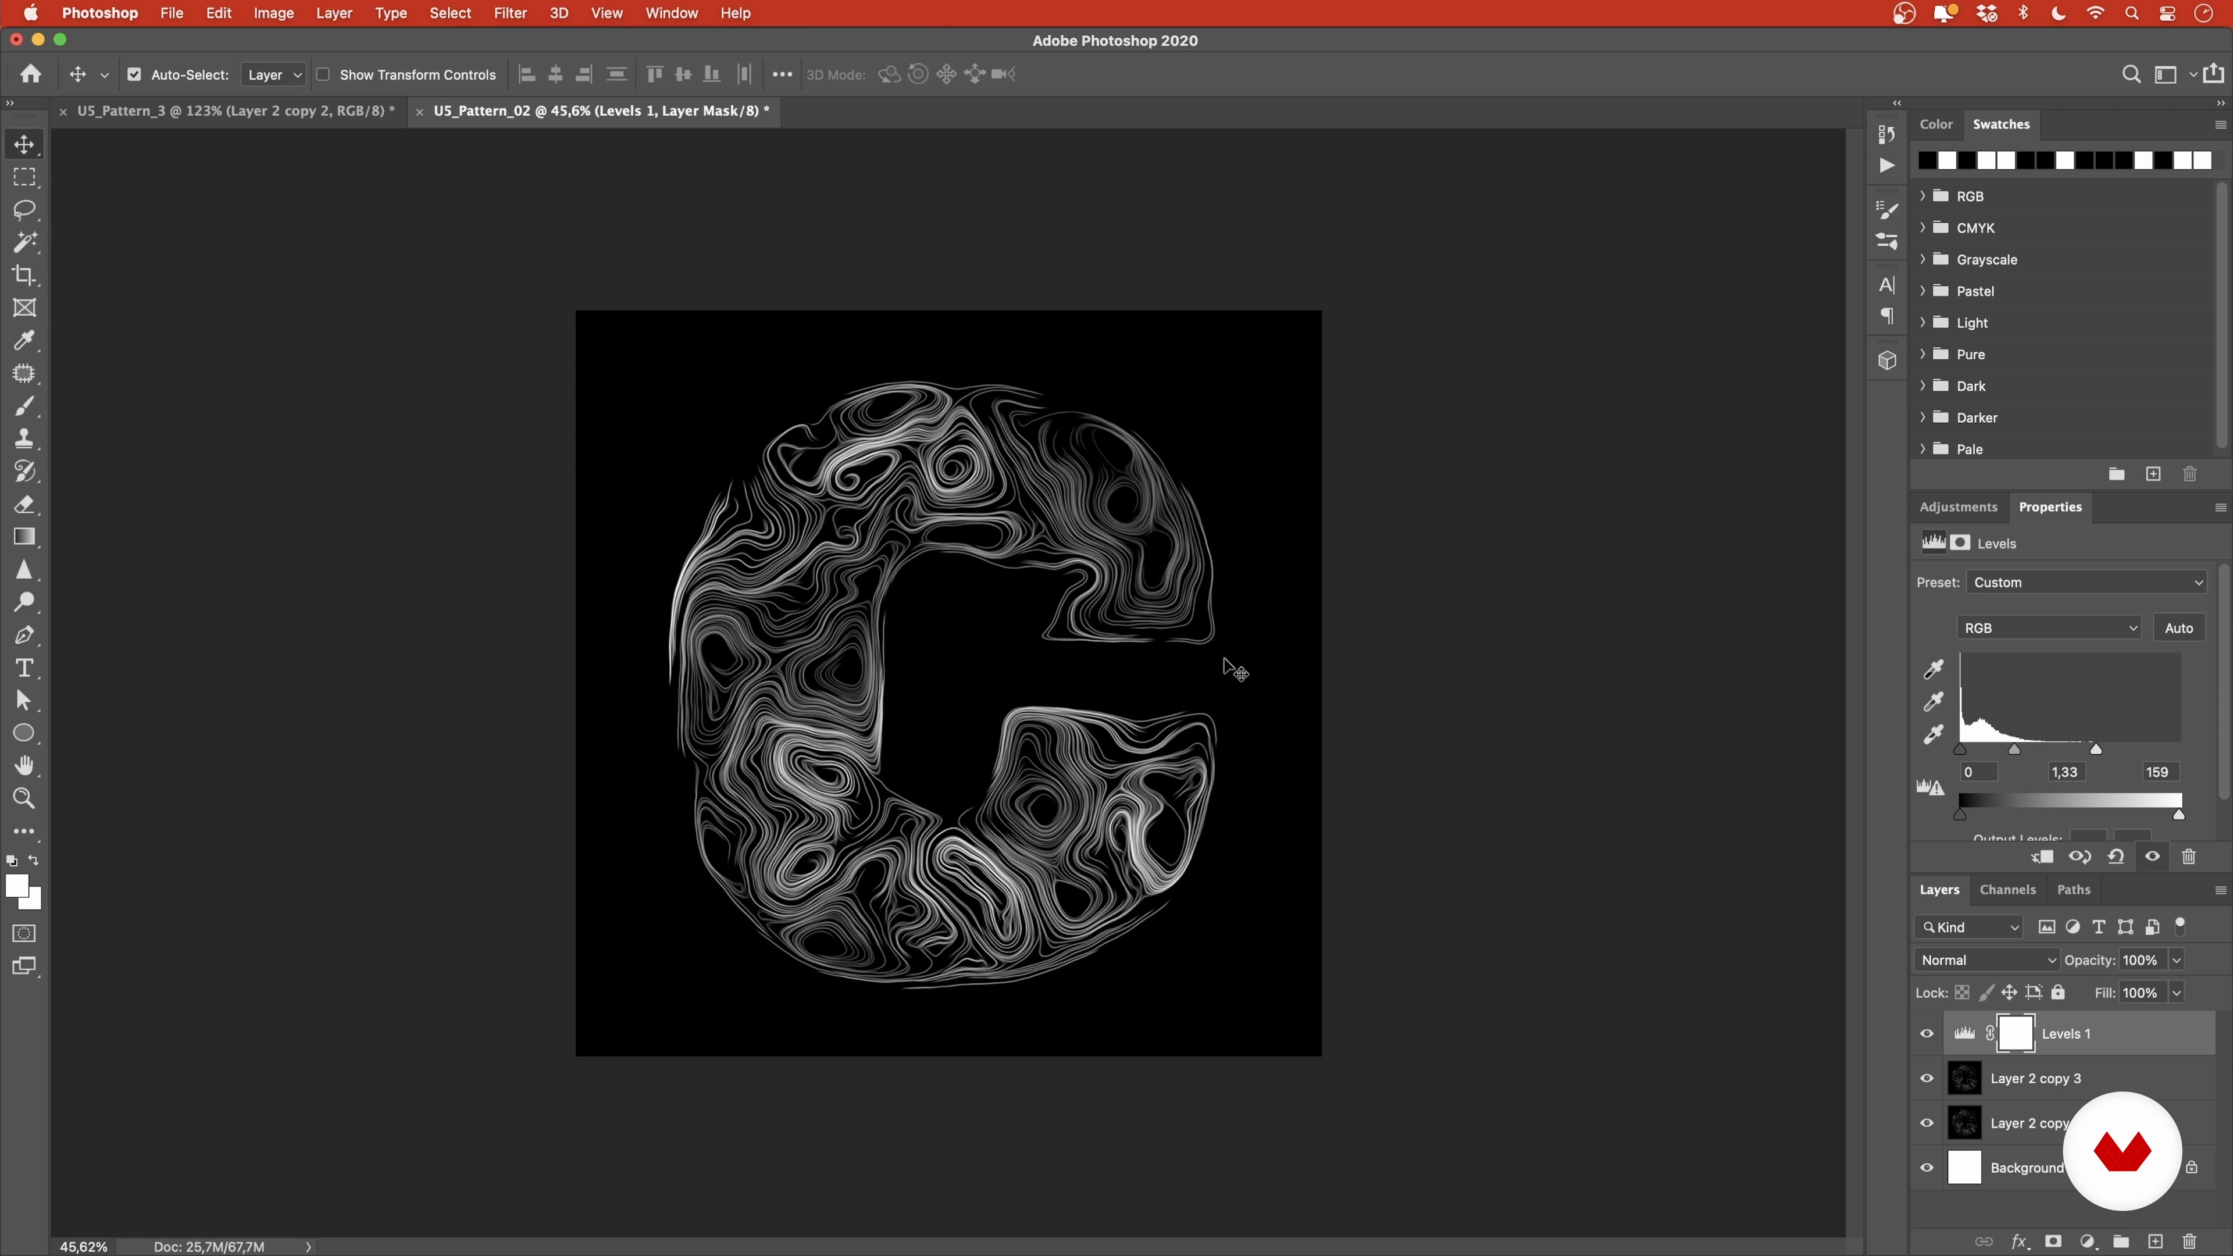Enable Show Transform Controls checkbox
Screen dimensions: 2233x1256
(323, 74)
